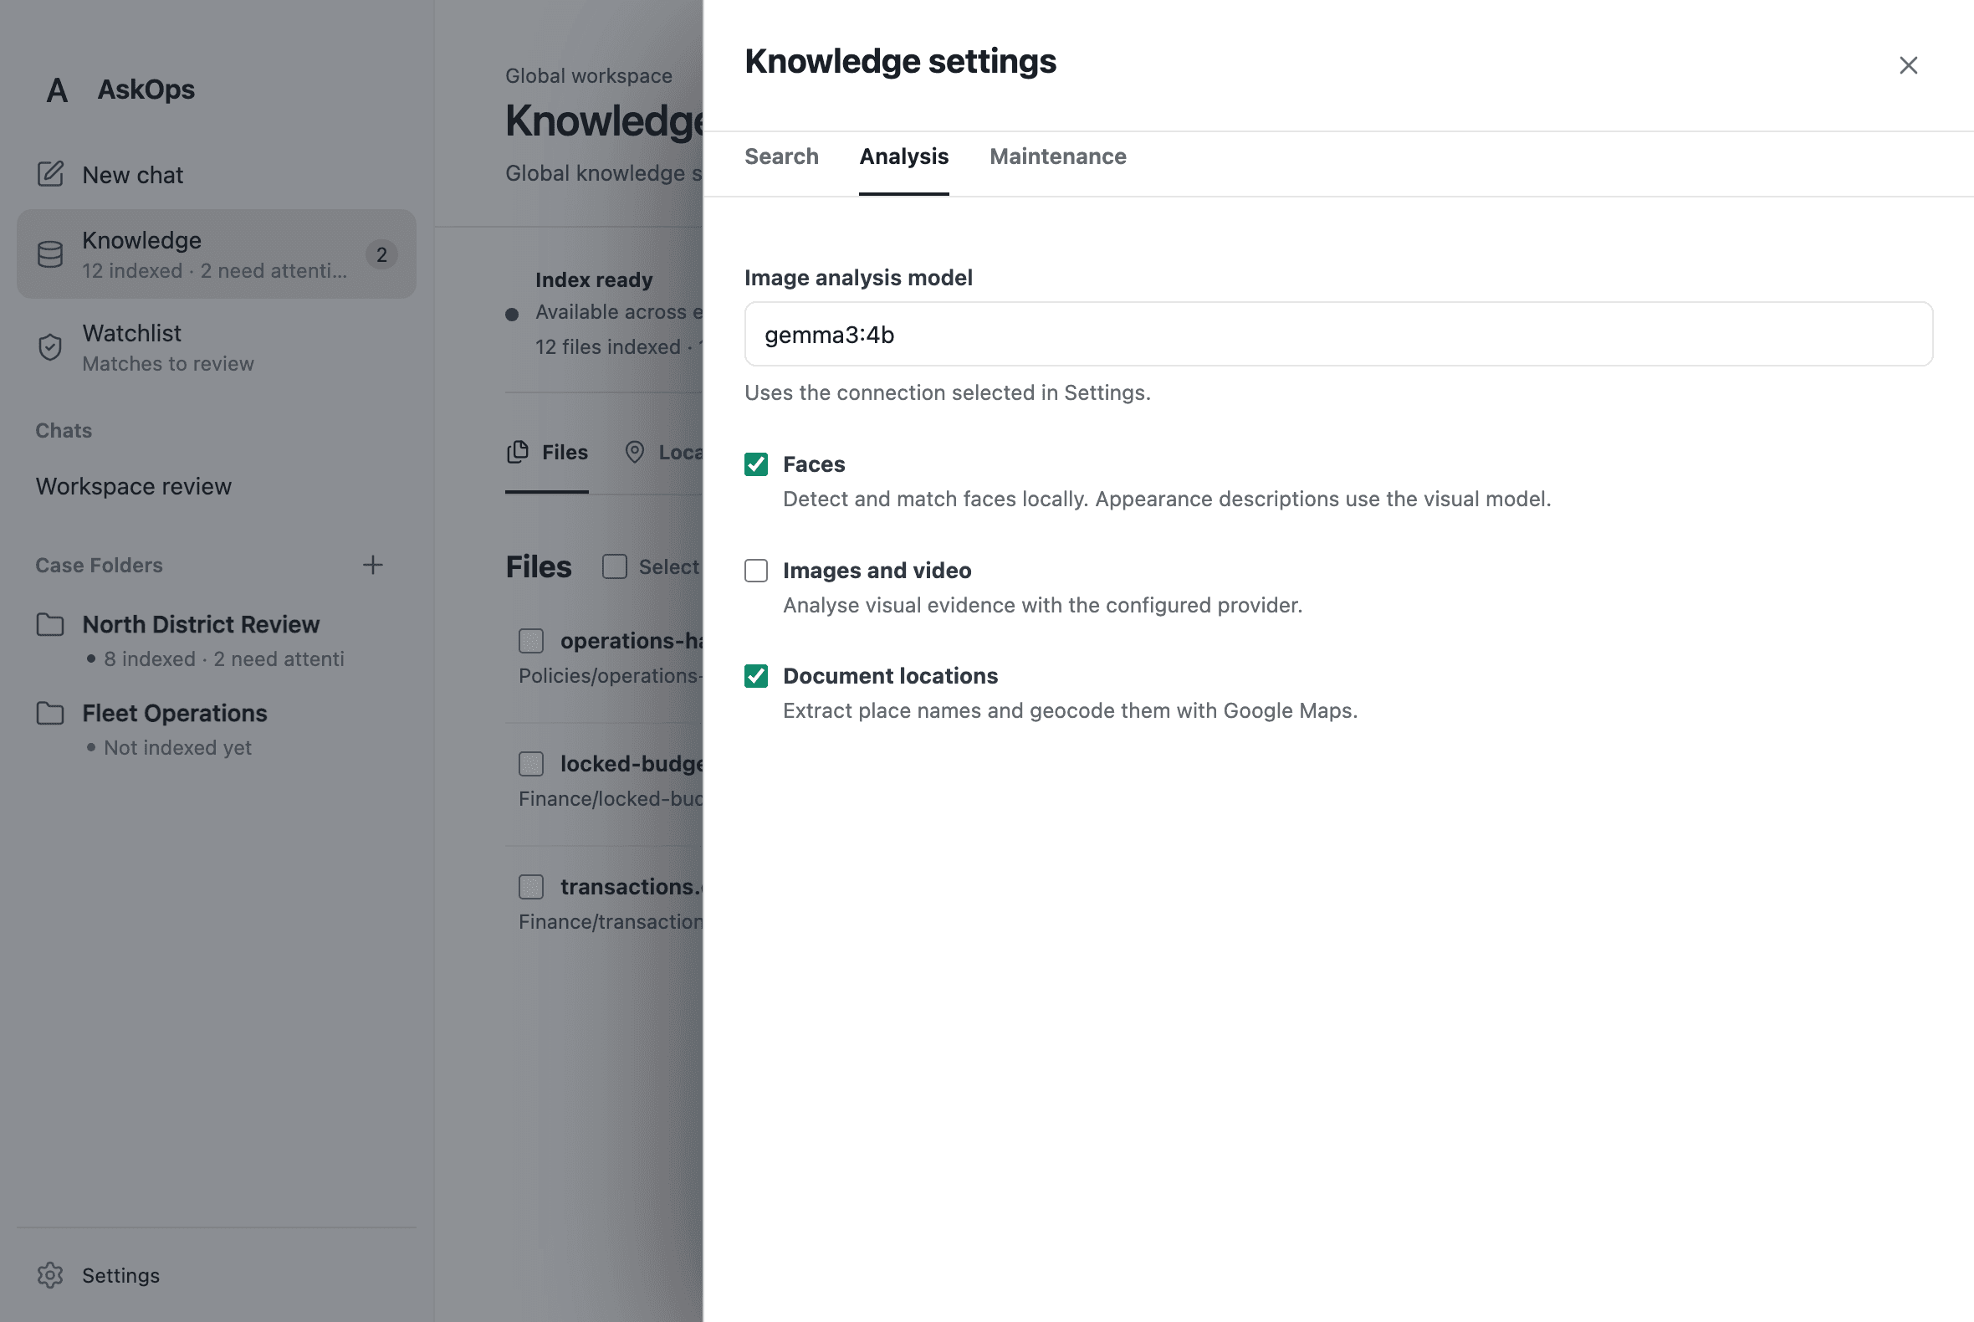This screenshot has width=1974, height=1322.
Task: Click the Knowledge database icon
Action: pos(50,254)
